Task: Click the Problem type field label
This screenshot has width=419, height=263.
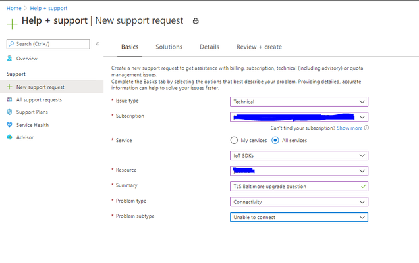Action: click(131, 201)
